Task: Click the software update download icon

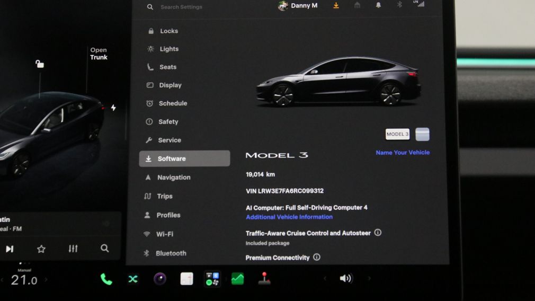Action: 336,5
